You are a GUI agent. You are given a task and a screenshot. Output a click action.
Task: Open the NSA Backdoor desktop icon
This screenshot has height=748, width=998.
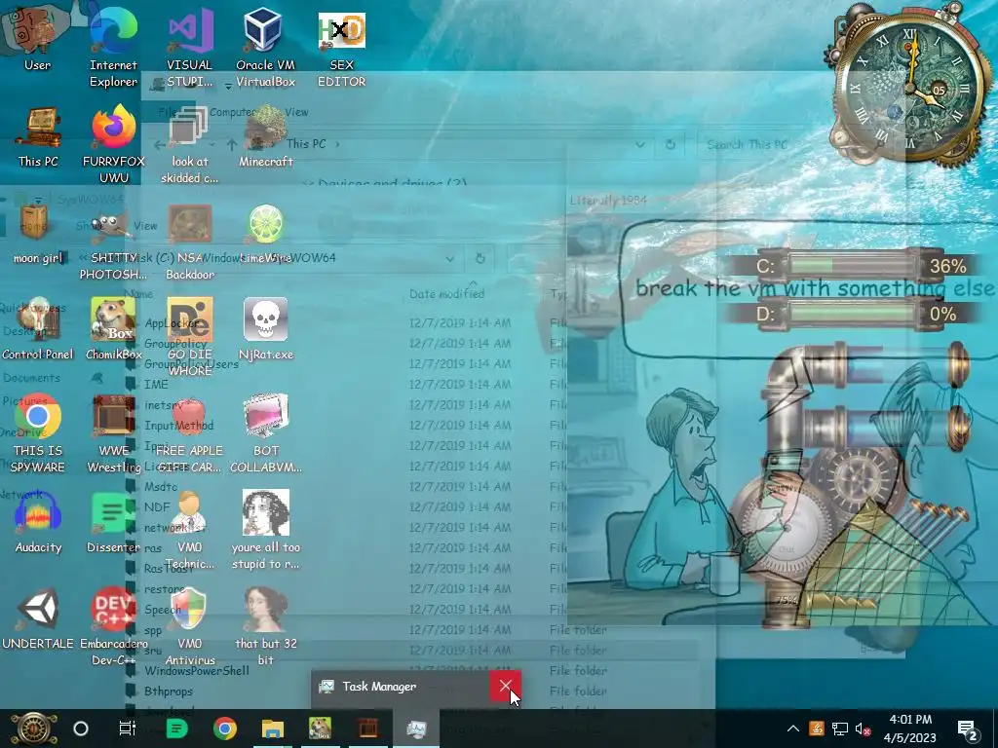[x=190, y=242]
